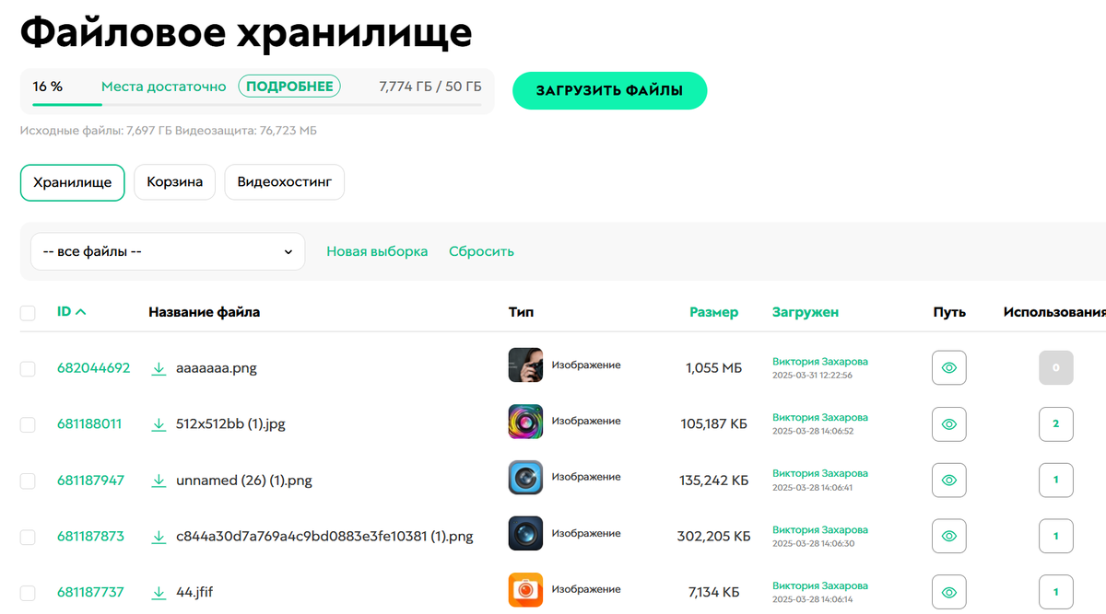
Task: Show path of file 681187737 via eye icon
Action: pos(949,593)
